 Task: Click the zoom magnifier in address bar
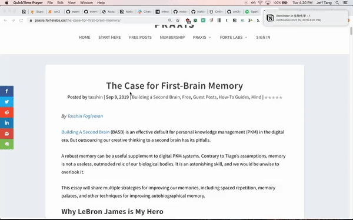coord(170,20)
